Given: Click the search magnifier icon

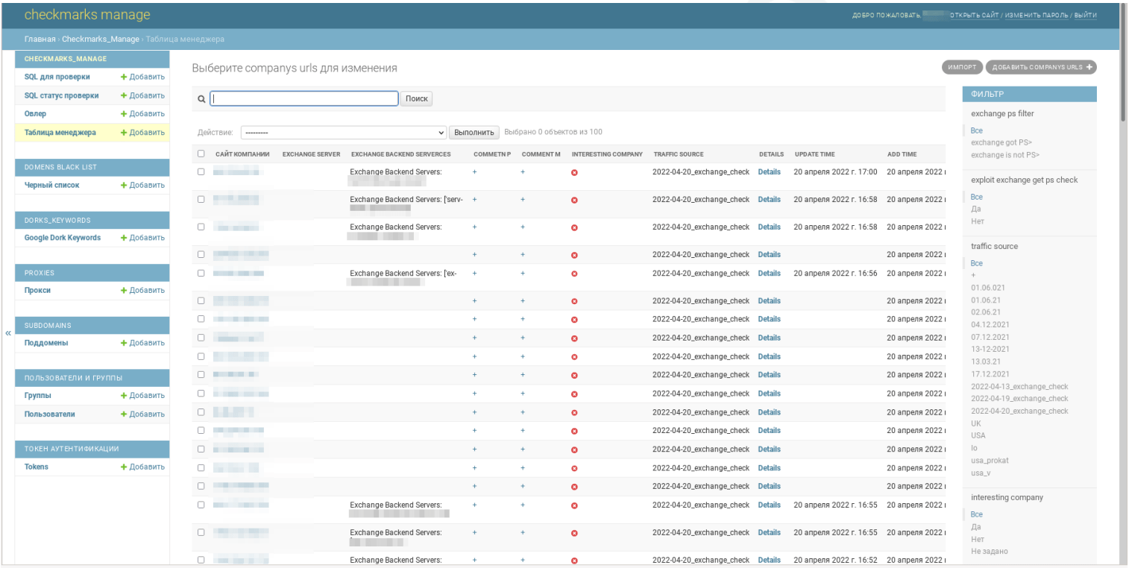Looking at the screenshot, I should tap(201, 99).
